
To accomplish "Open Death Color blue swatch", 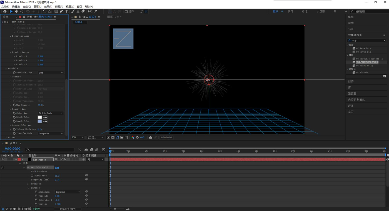I will [x=40, y=121].
